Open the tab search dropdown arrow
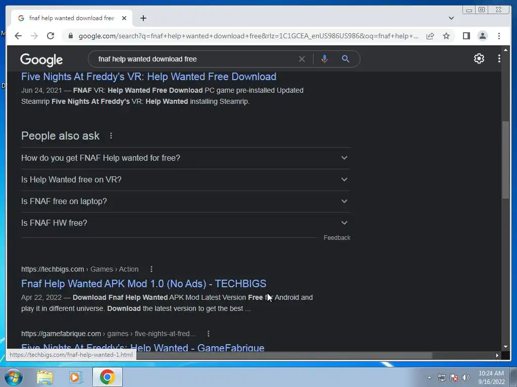 click(451, 18)
